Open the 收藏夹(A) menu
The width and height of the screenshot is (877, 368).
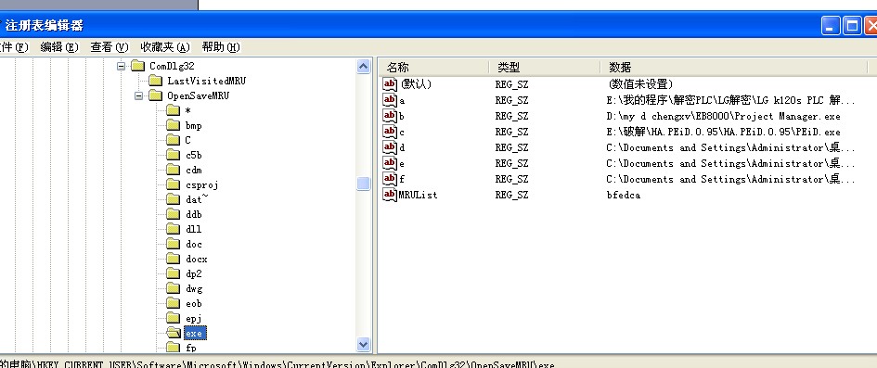click(165, 47)
